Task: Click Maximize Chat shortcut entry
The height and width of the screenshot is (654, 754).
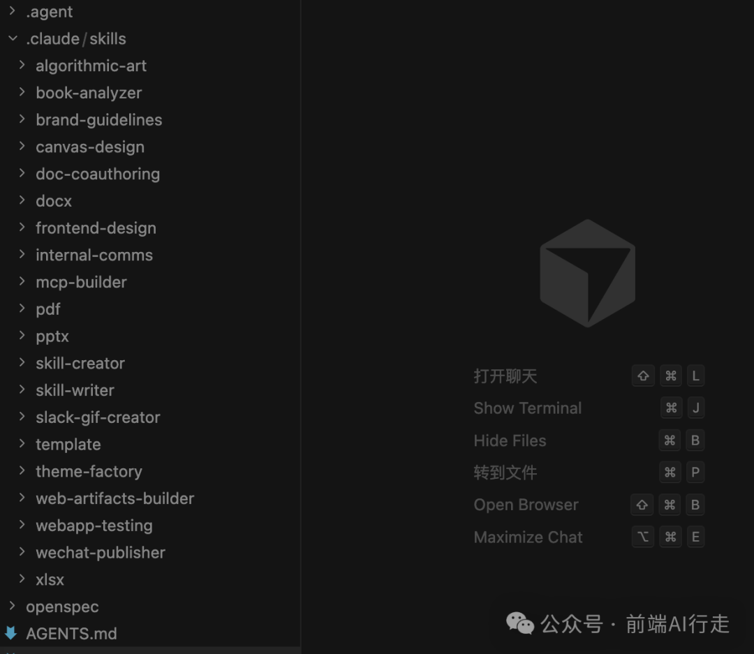Action: 528,537
